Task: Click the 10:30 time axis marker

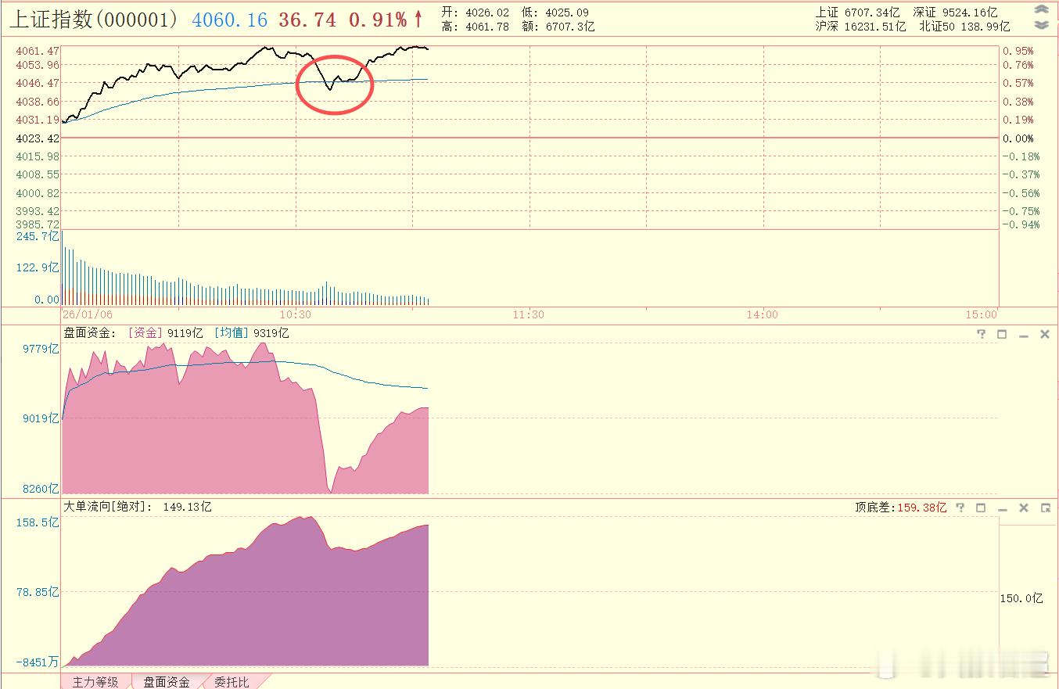Action: point(295,314)
